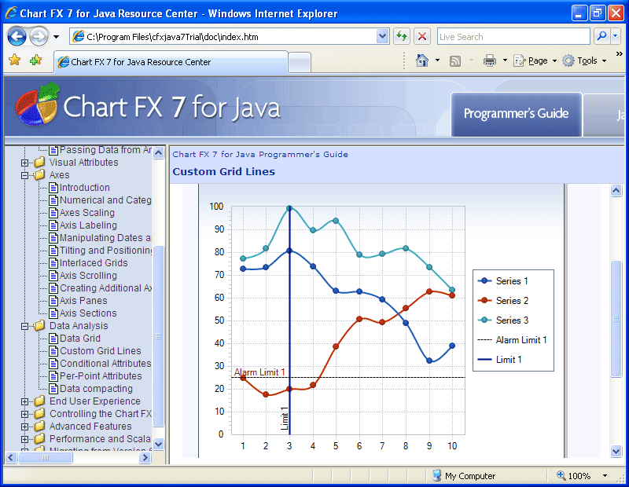This screenshot has height=487, width=629.
Task: Open the Home dropdown arrow
Action: [x=438, y=60]
